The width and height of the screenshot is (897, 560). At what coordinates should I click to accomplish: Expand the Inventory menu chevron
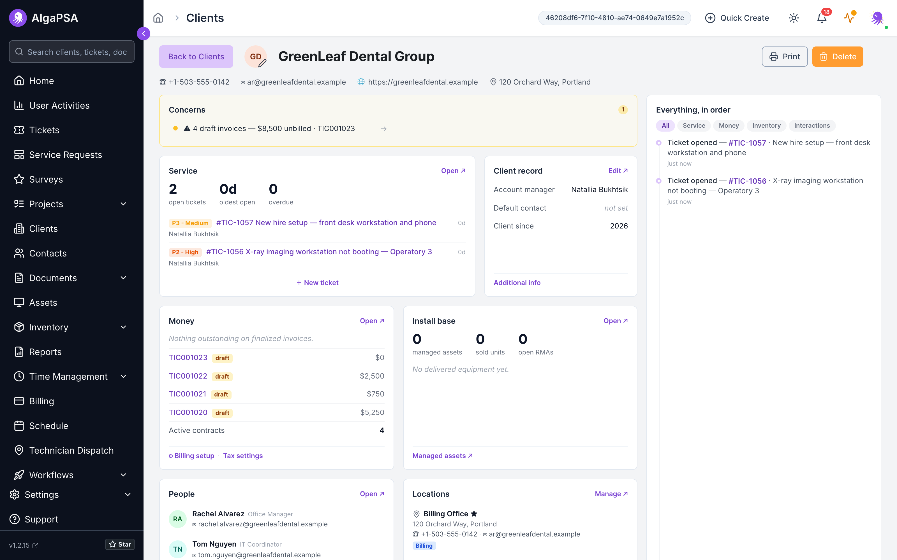pos(123,327)
